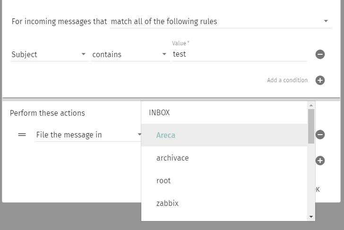The height and width of the screenshot is (230, 344).
Task: Select the archivace folder
Action: pos(172,158)
